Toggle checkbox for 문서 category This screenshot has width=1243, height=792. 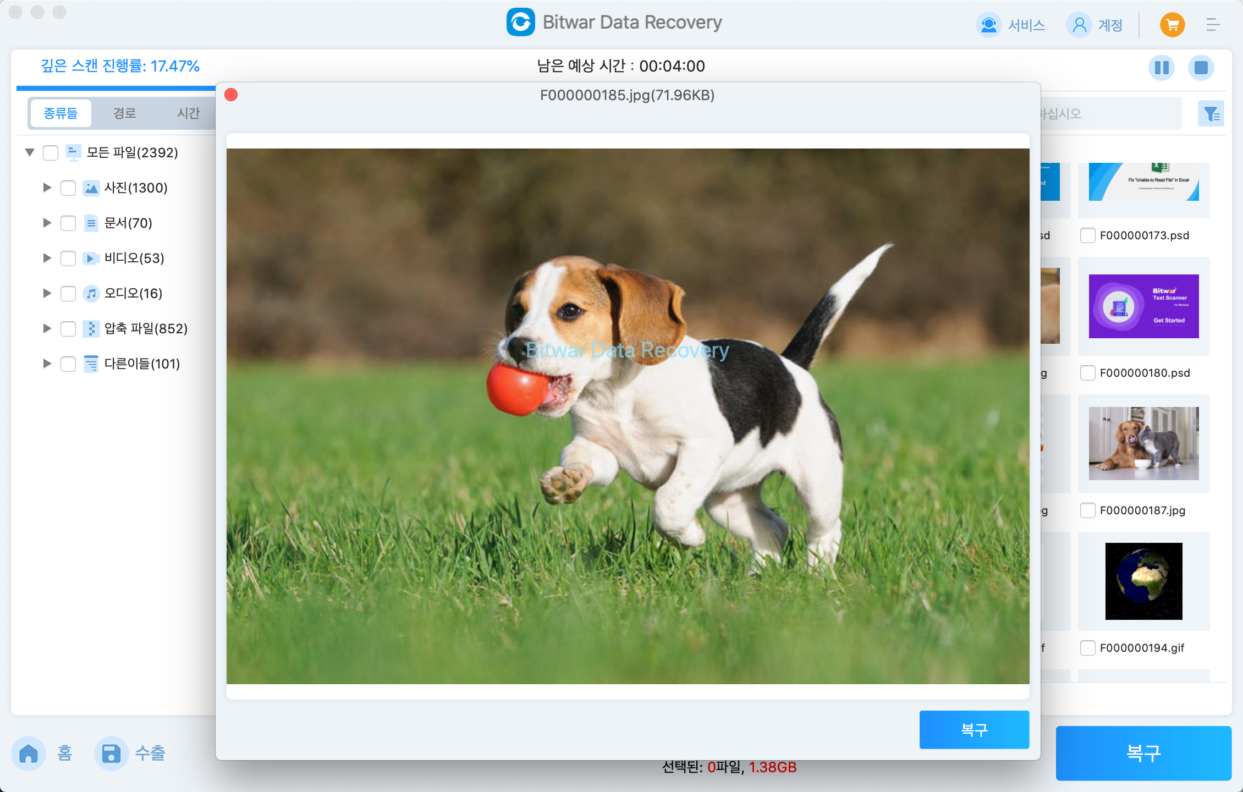point(70,222)
